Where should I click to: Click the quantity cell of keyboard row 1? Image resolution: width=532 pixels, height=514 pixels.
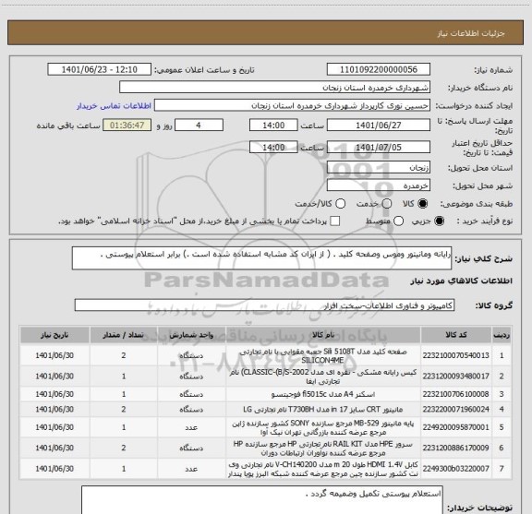pos(124,355)
